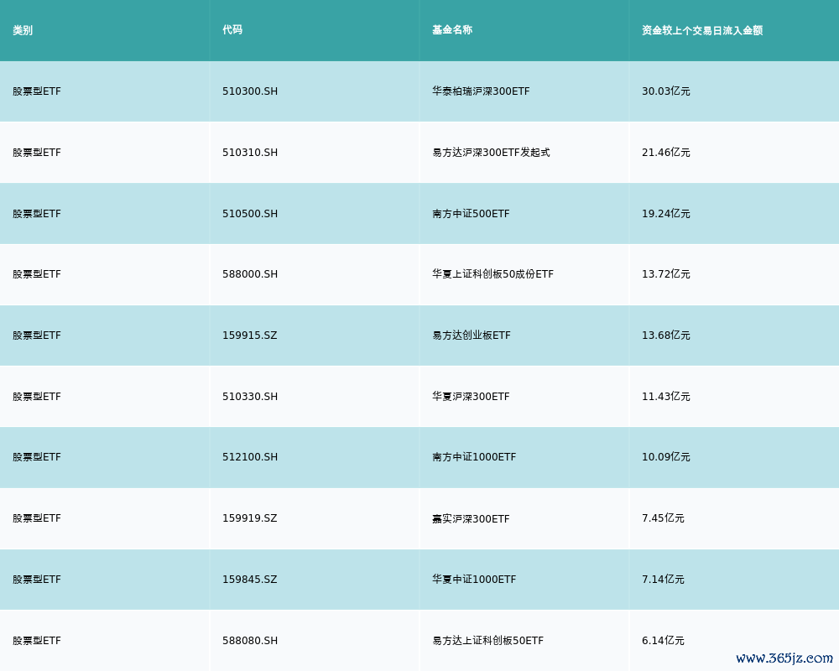
Task: Click fund name 易方达上证科创板50ETF
Action: click(487, 641)
